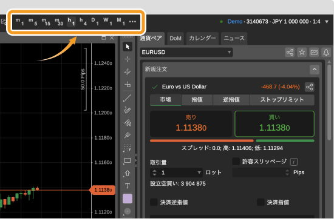Select the 逆指値 order type tab
Viewport: 334px width, 219px height.
point(231,100)
